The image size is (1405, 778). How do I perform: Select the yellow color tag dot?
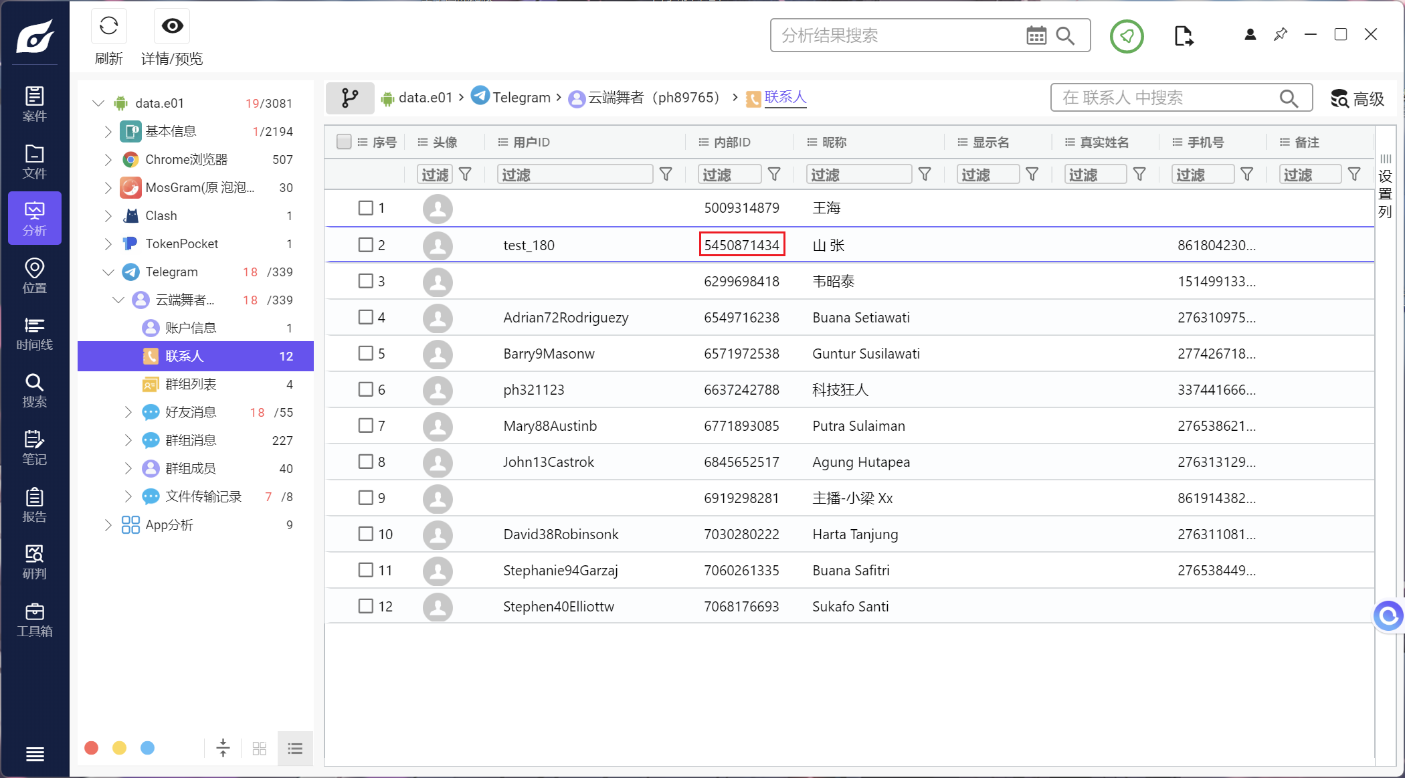[x=119, y=748]
